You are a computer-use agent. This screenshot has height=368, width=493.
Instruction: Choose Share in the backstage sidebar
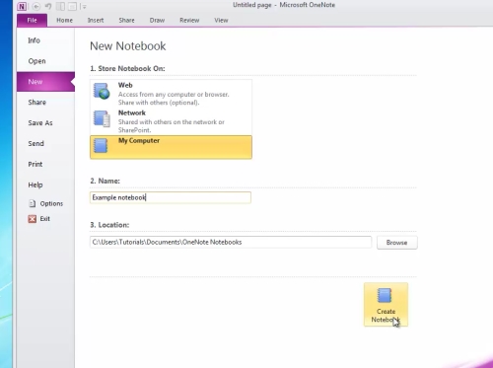[x=45, y=103]
